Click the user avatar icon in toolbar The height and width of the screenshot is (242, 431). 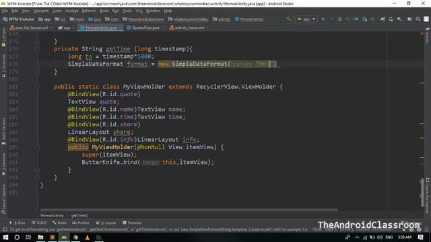click(x=426, y=19)
